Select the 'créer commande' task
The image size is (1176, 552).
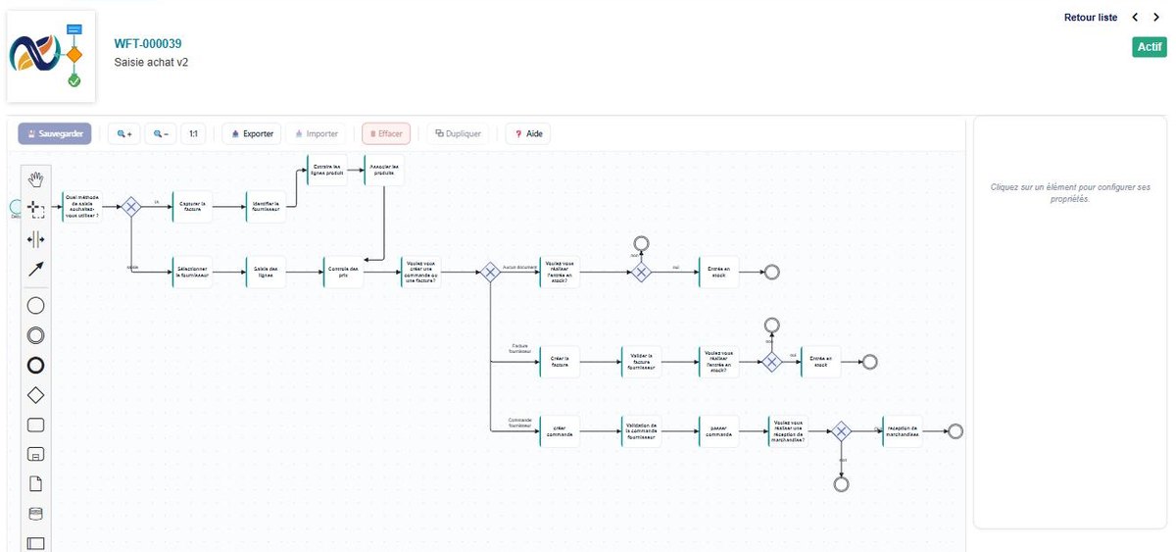coord(560,430)
